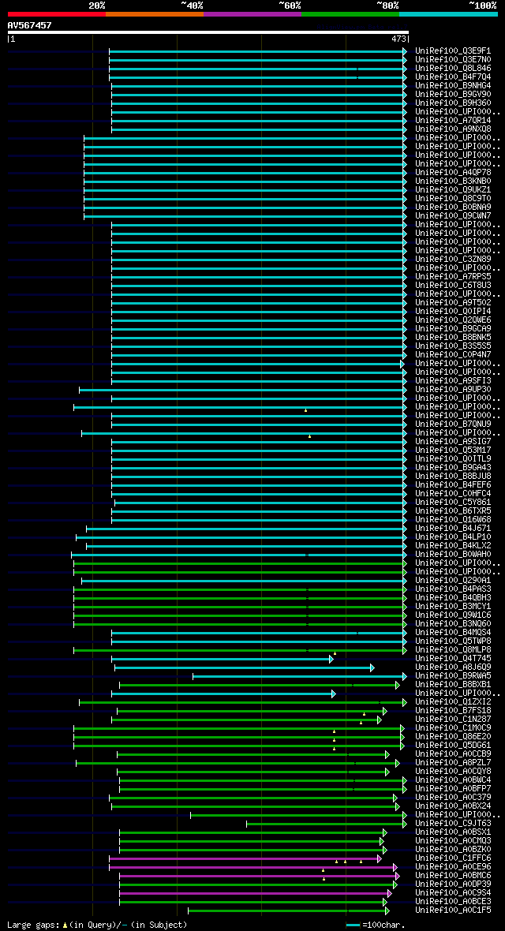Screen dimensions: 505x931
Task: Select the UniRef100_A0BCE3 label
Action: coord(453,902)
